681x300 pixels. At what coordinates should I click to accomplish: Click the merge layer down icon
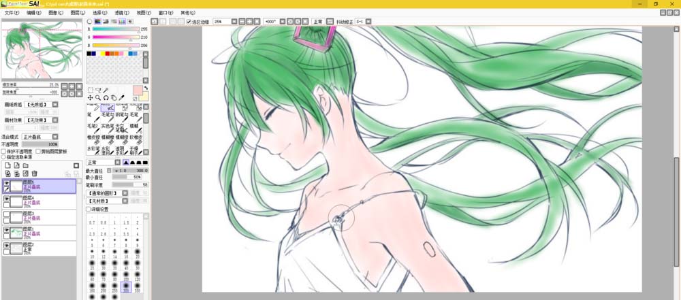point(17,173)
